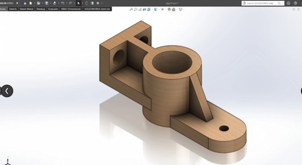This screenshot has width=302, height=165.
Task: Toggle Hide/Show Items eye icon
Action: pyautogui.click(x=163, y=9)
